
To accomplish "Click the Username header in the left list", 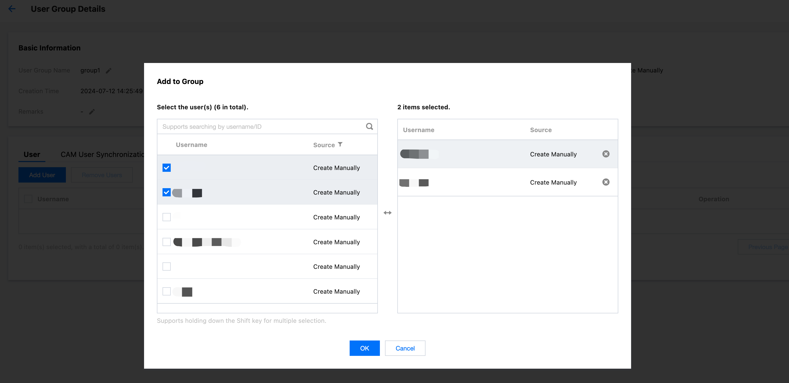I will (191, 145).
